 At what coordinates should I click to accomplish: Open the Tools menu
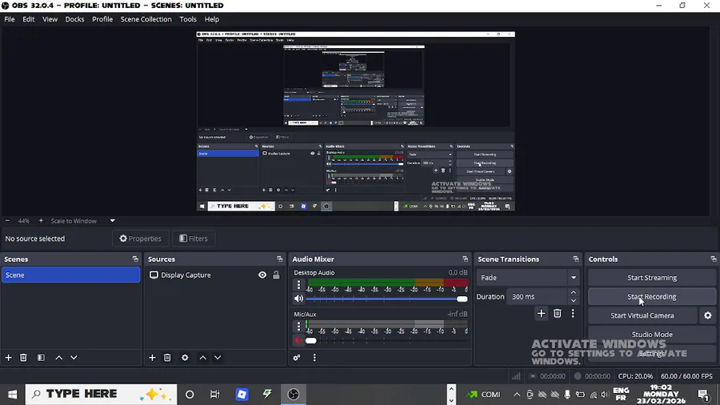tap(188, 19)
